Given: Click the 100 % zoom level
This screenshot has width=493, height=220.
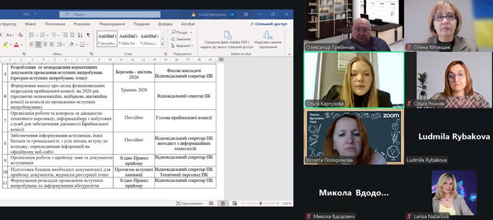Looking at the screenshot, I should 287,204.
